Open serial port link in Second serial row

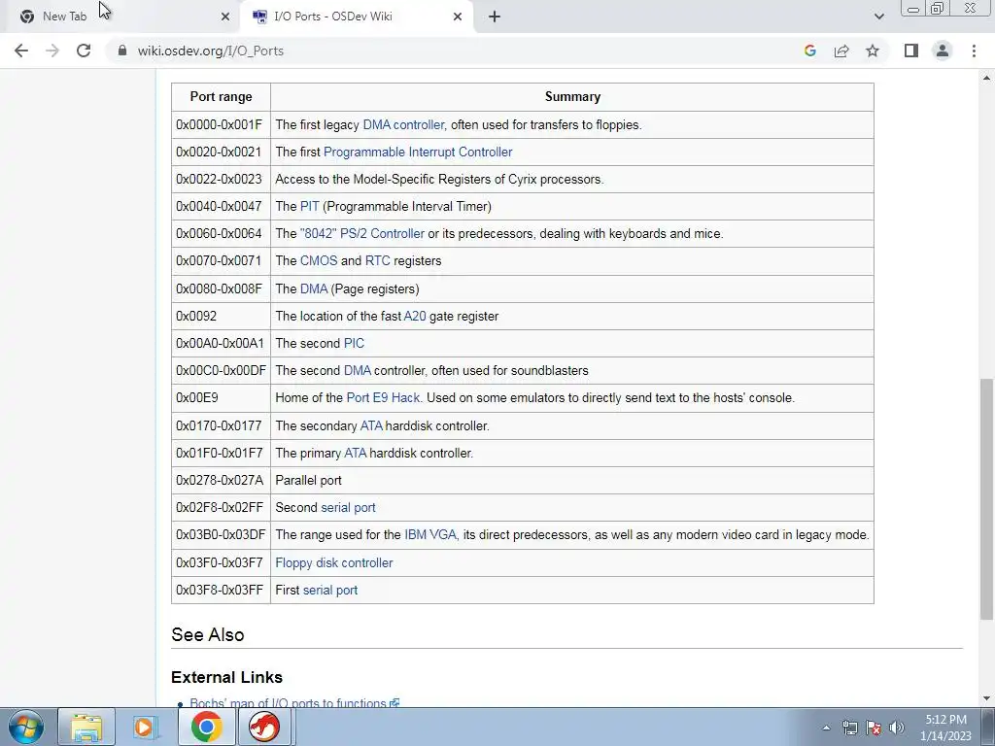point(349,508)
